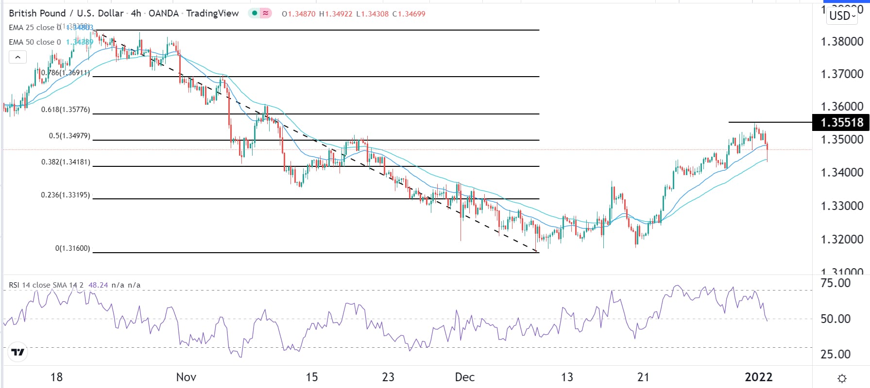
Task: Click the Dec label on time axis
Action: point(464,377)
